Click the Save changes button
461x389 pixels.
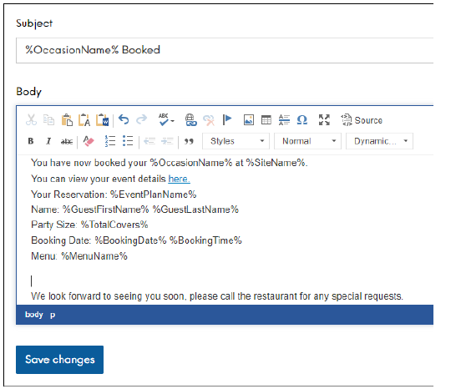[59, 360]
